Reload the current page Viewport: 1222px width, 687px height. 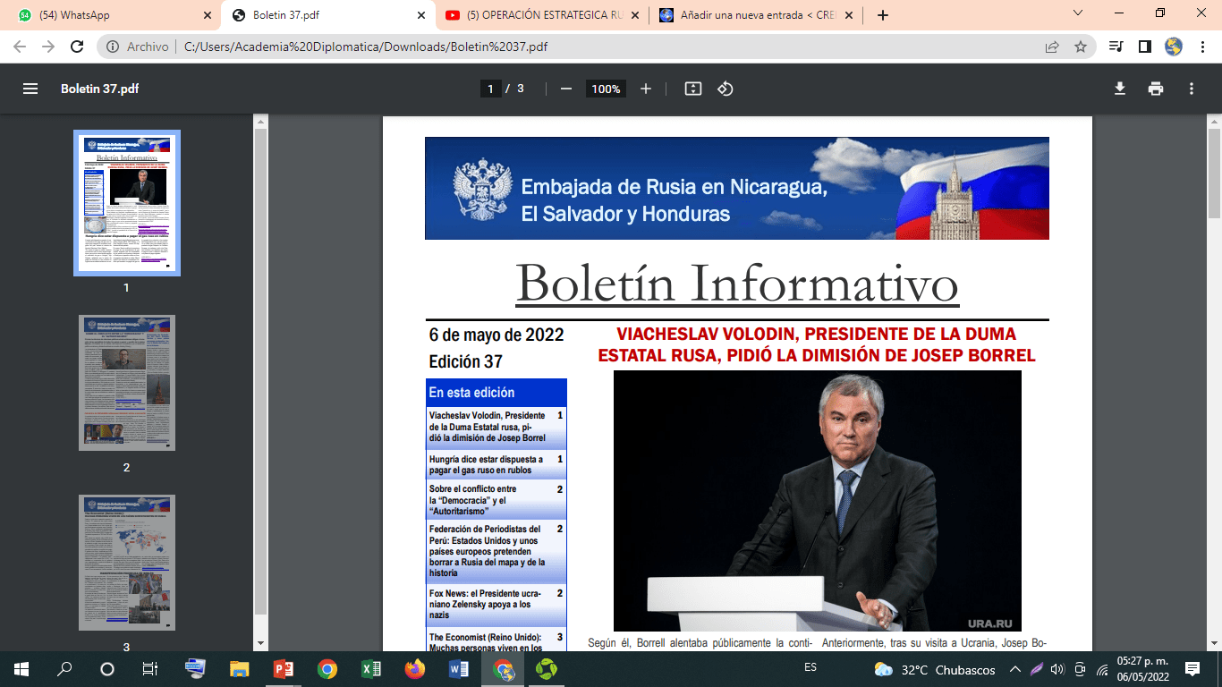click(x=77, y=47)
